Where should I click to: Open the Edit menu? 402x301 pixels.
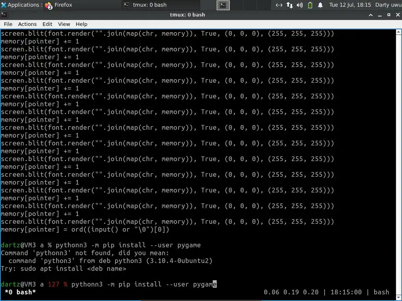click(47, 24)
